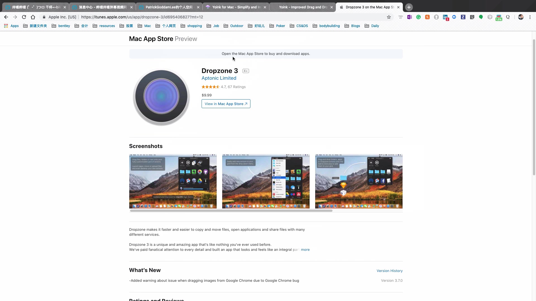Open the curly braces extension

[436, 17]
